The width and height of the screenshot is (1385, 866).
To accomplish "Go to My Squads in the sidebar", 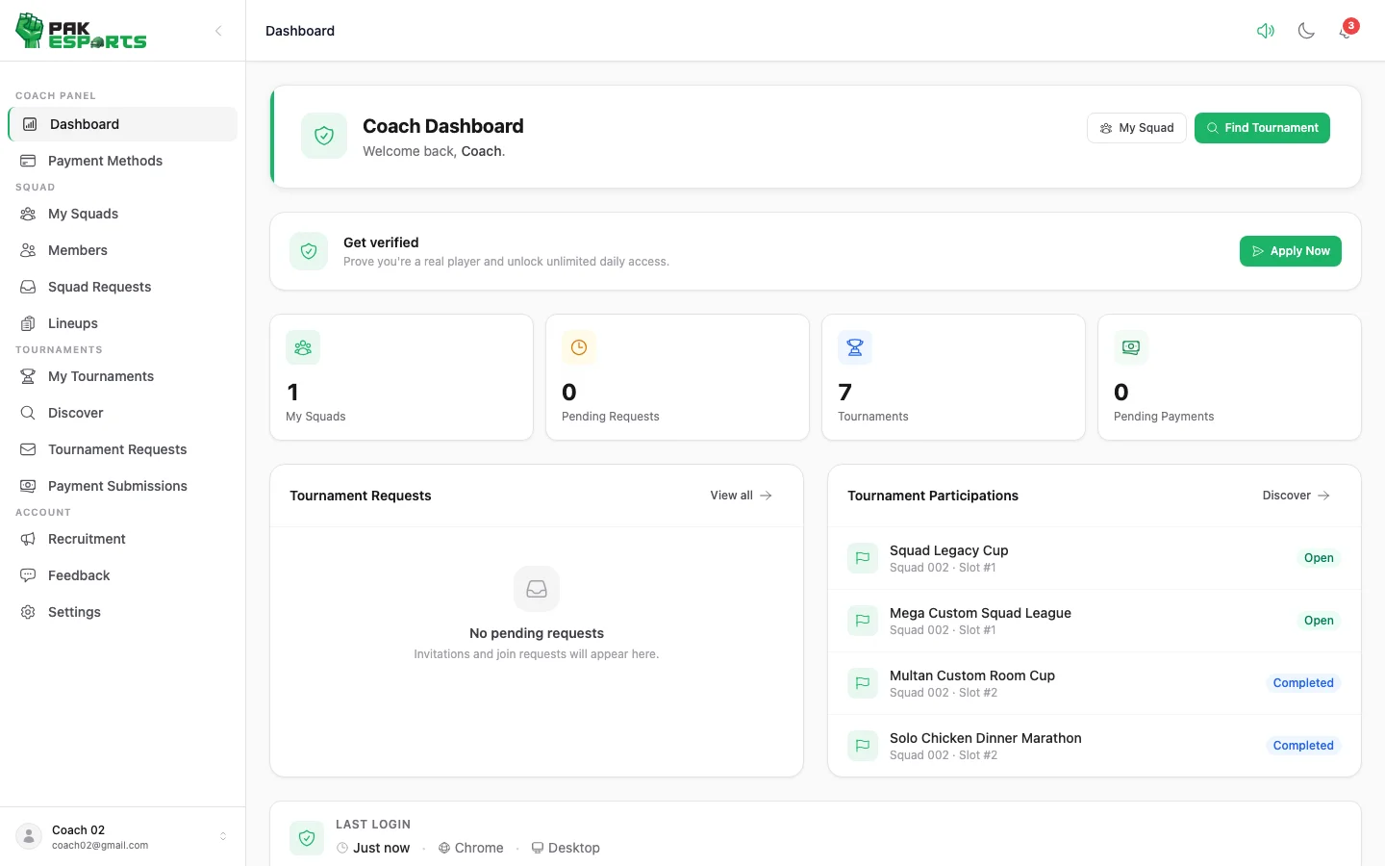I will [x=122, y=214].
